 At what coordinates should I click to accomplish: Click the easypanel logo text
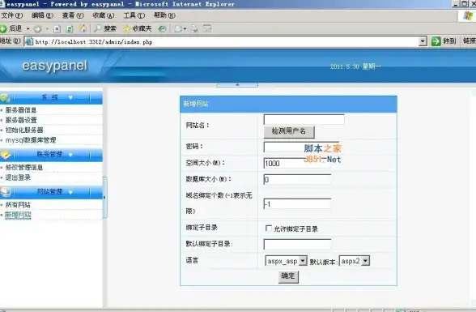pyautogui.click(x=55, y=66)
